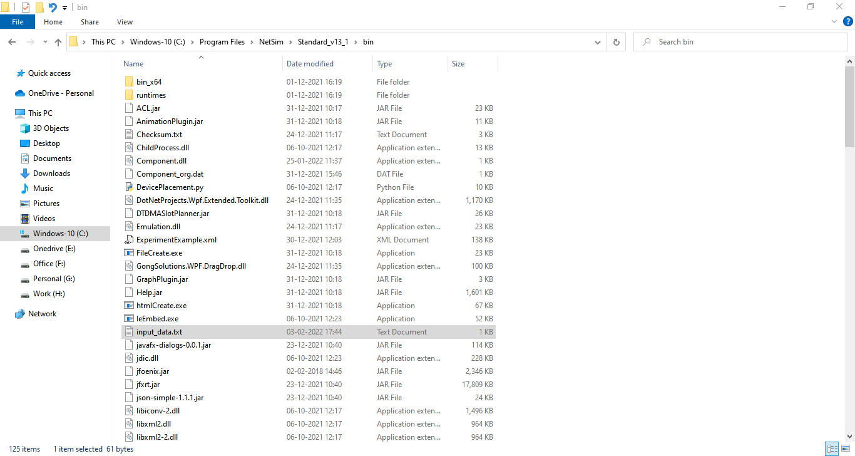
Task: Expand the ribbon with the chevron
Action: point(834,21)
